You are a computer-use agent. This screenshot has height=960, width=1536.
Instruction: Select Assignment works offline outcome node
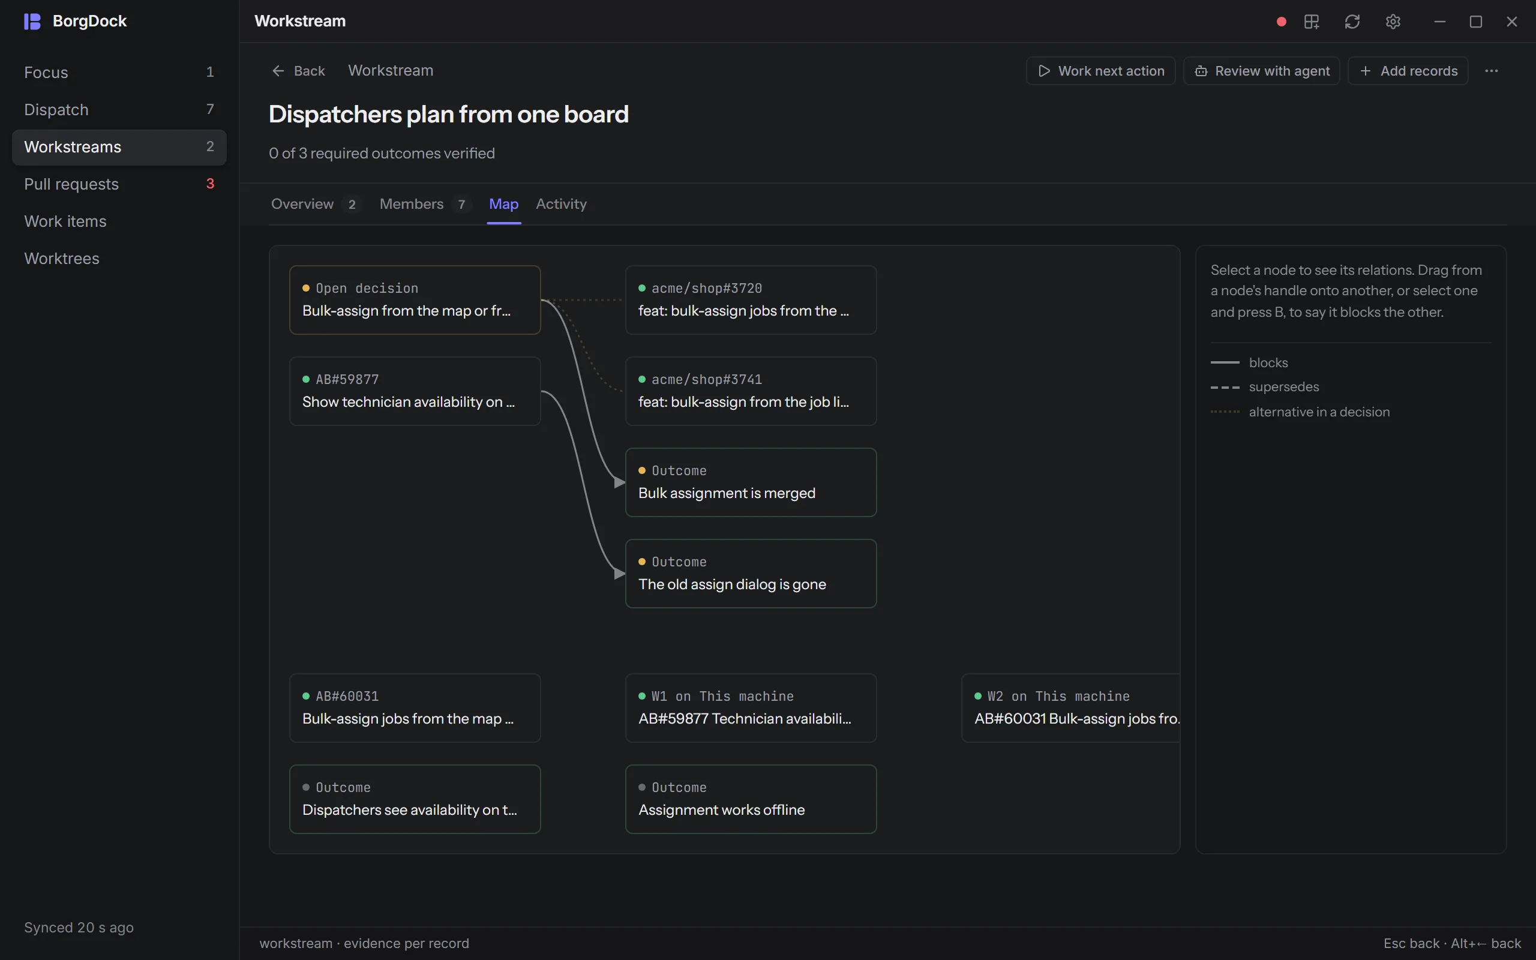(x=751, y=799)
